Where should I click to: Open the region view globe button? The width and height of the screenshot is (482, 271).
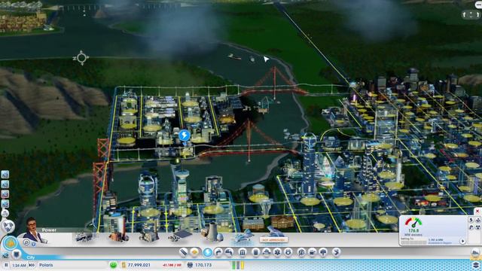[8, 227]
